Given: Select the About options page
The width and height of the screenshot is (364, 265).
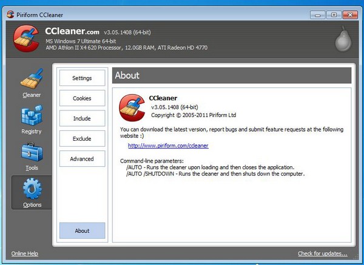Looking at the screenshot, I should 82,230.
